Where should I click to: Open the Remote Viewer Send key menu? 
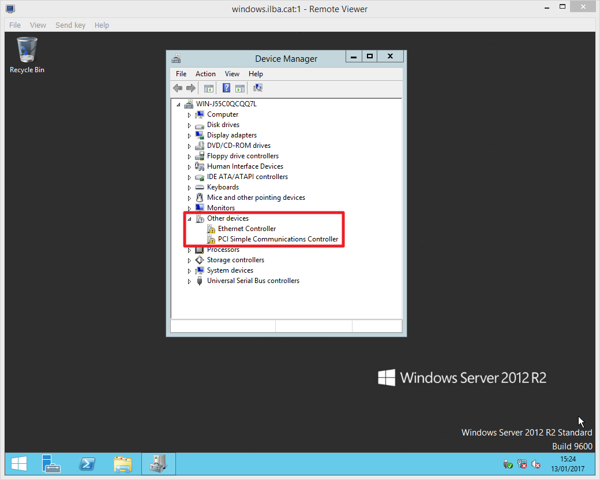pyautogui.click(x=70, y=25)
